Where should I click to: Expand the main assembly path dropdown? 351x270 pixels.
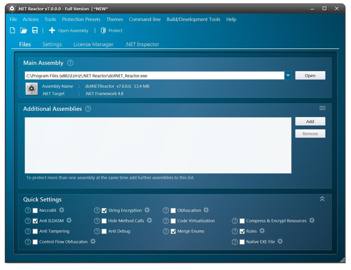pos(288,75)
